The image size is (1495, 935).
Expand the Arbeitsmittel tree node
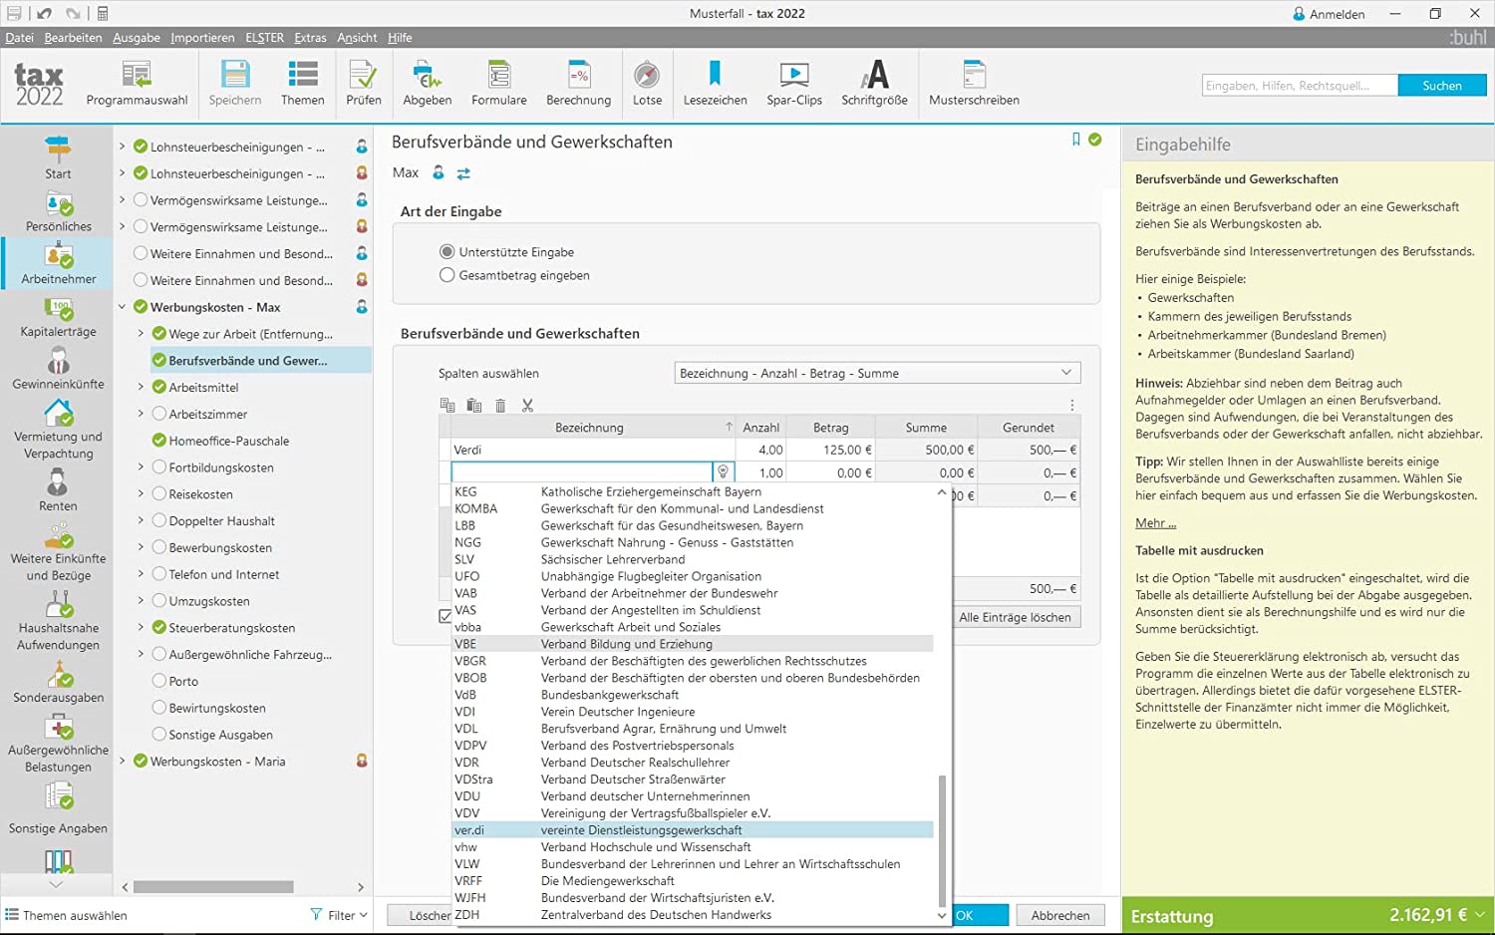coord(141,387)
